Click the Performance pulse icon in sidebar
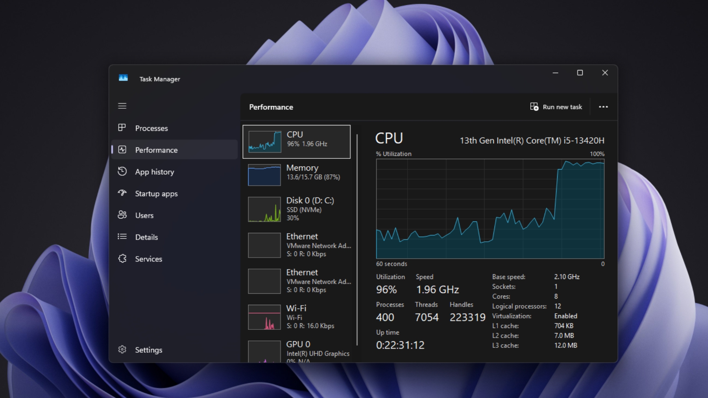 122,150
